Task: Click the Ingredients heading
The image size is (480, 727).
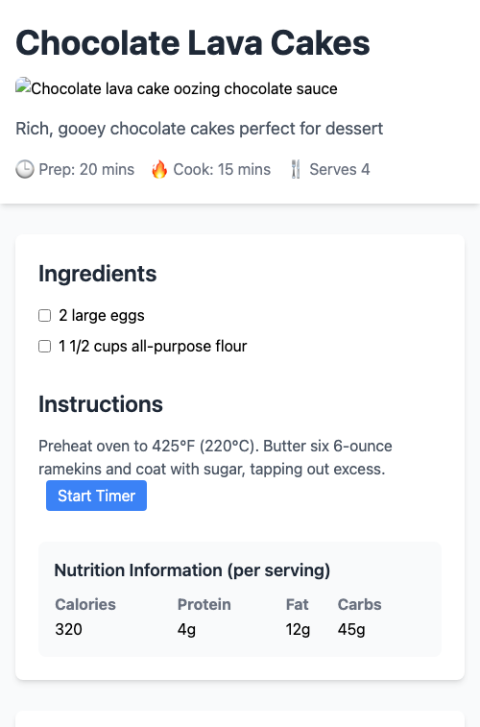Action: click(x=98, y=274)
